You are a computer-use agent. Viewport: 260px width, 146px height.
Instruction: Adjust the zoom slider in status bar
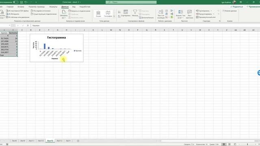pos(247,144)
